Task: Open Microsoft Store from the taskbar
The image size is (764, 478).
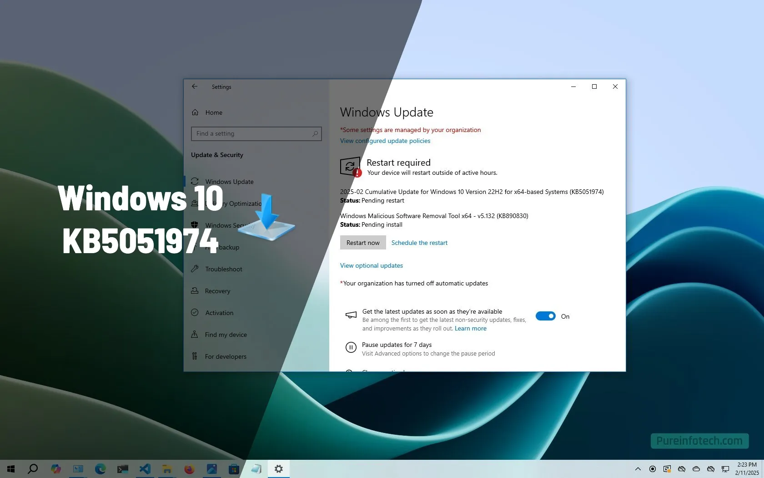Action: click(234, 469)
